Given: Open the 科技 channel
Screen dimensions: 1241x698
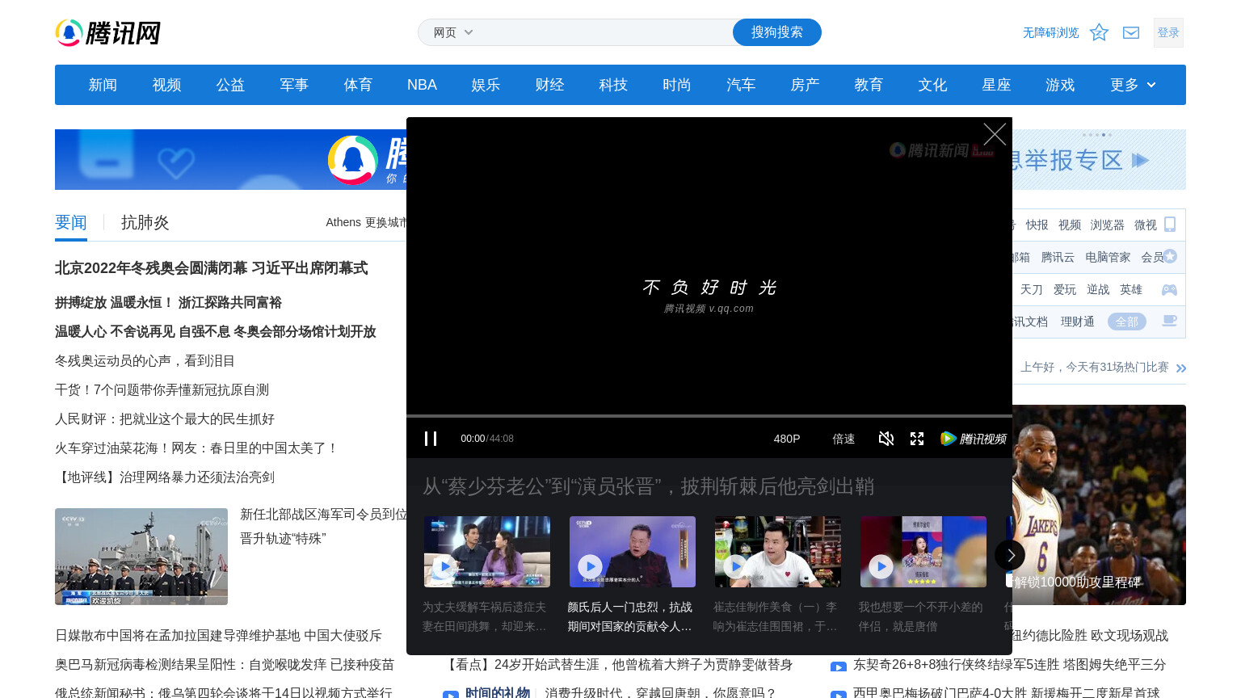Looking at the screenshot, I should pos(613,85).
